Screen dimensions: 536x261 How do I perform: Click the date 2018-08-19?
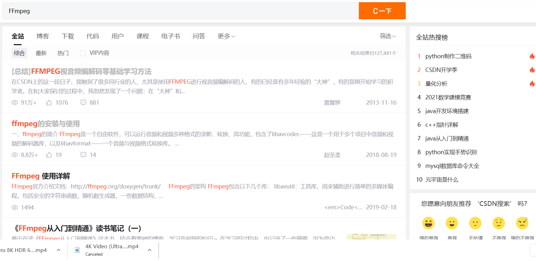[381, 155]
